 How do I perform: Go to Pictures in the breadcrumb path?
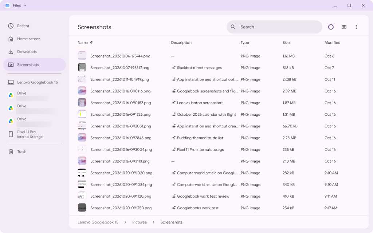click(140, 222)
